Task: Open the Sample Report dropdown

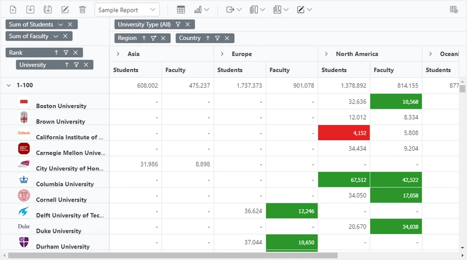Action: pyautogui.click(x=127, y=10)
